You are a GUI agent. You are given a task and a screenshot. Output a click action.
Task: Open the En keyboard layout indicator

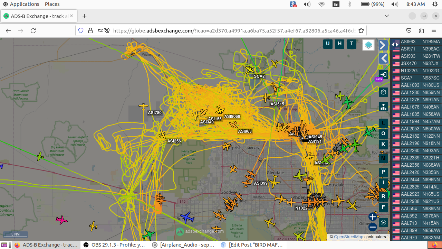click(336, 4)
